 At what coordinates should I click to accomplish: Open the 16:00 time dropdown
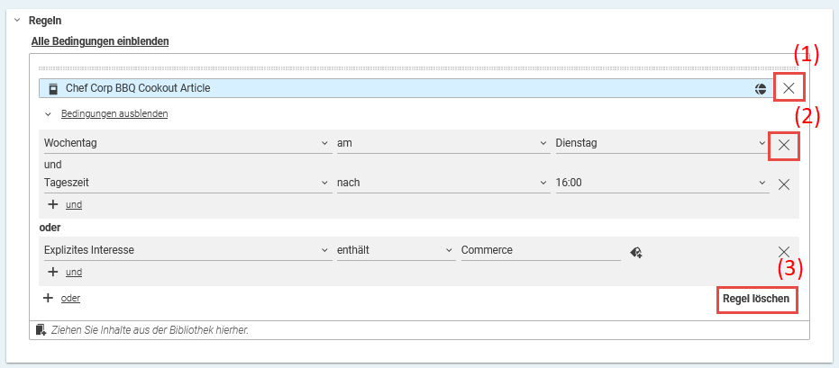tap(661, 183)
